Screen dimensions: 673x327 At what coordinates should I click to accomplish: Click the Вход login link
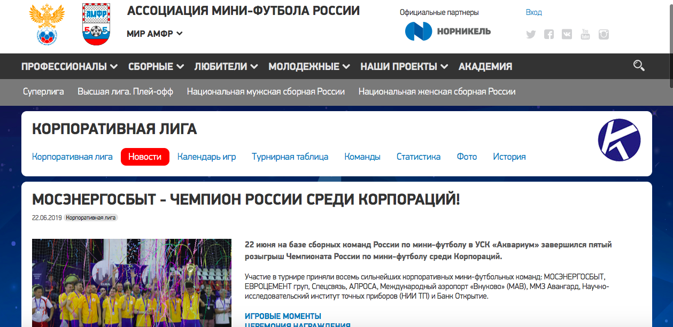click(x=533, y=12)
